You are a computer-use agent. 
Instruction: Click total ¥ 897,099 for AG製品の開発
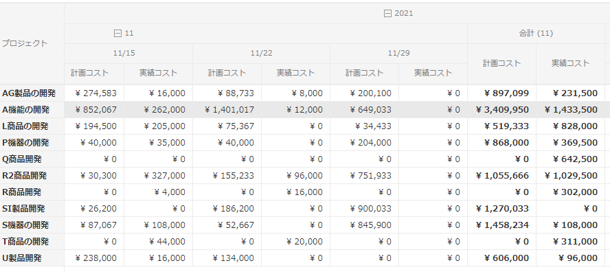pyautogui.click(x=502, y=93)
